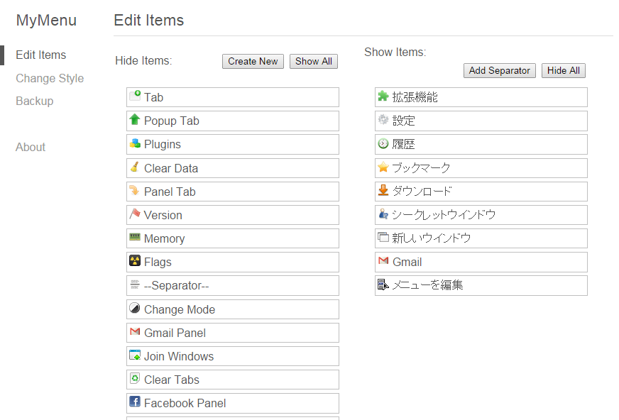Click the Show All button
The height and width of the screenshot is (420, 619).
tap(314, 61)
